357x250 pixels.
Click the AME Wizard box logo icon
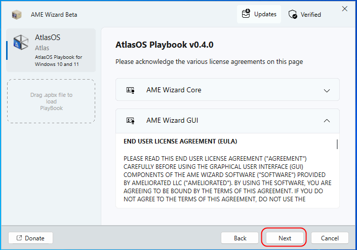pos(17,15)
